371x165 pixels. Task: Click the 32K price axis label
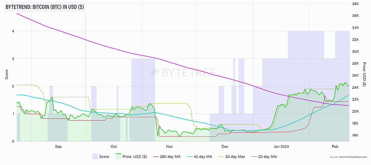[x=356, y=40]
